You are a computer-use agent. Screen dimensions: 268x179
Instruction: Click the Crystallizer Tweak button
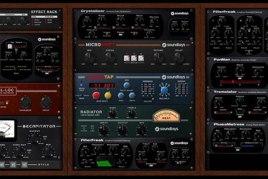pyautogui.click(x=120, y=35)
